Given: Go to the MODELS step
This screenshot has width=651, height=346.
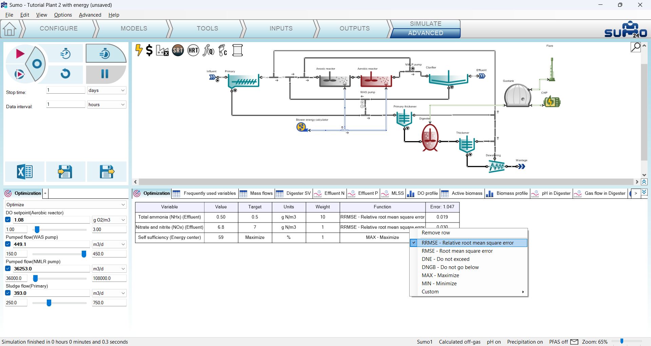Looking at the screenshot, I should point(134,28).
